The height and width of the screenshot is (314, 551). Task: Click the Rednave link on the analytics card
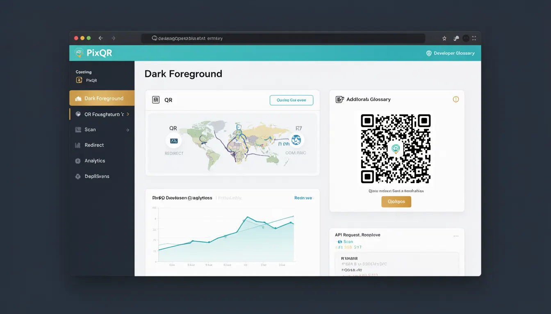303,198
